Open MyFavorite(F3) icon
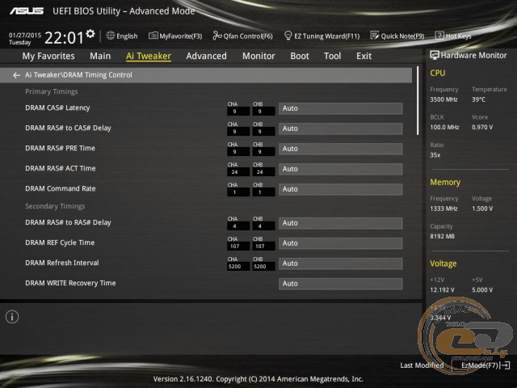This screenshot has width=517, height=388. point(153,36)
